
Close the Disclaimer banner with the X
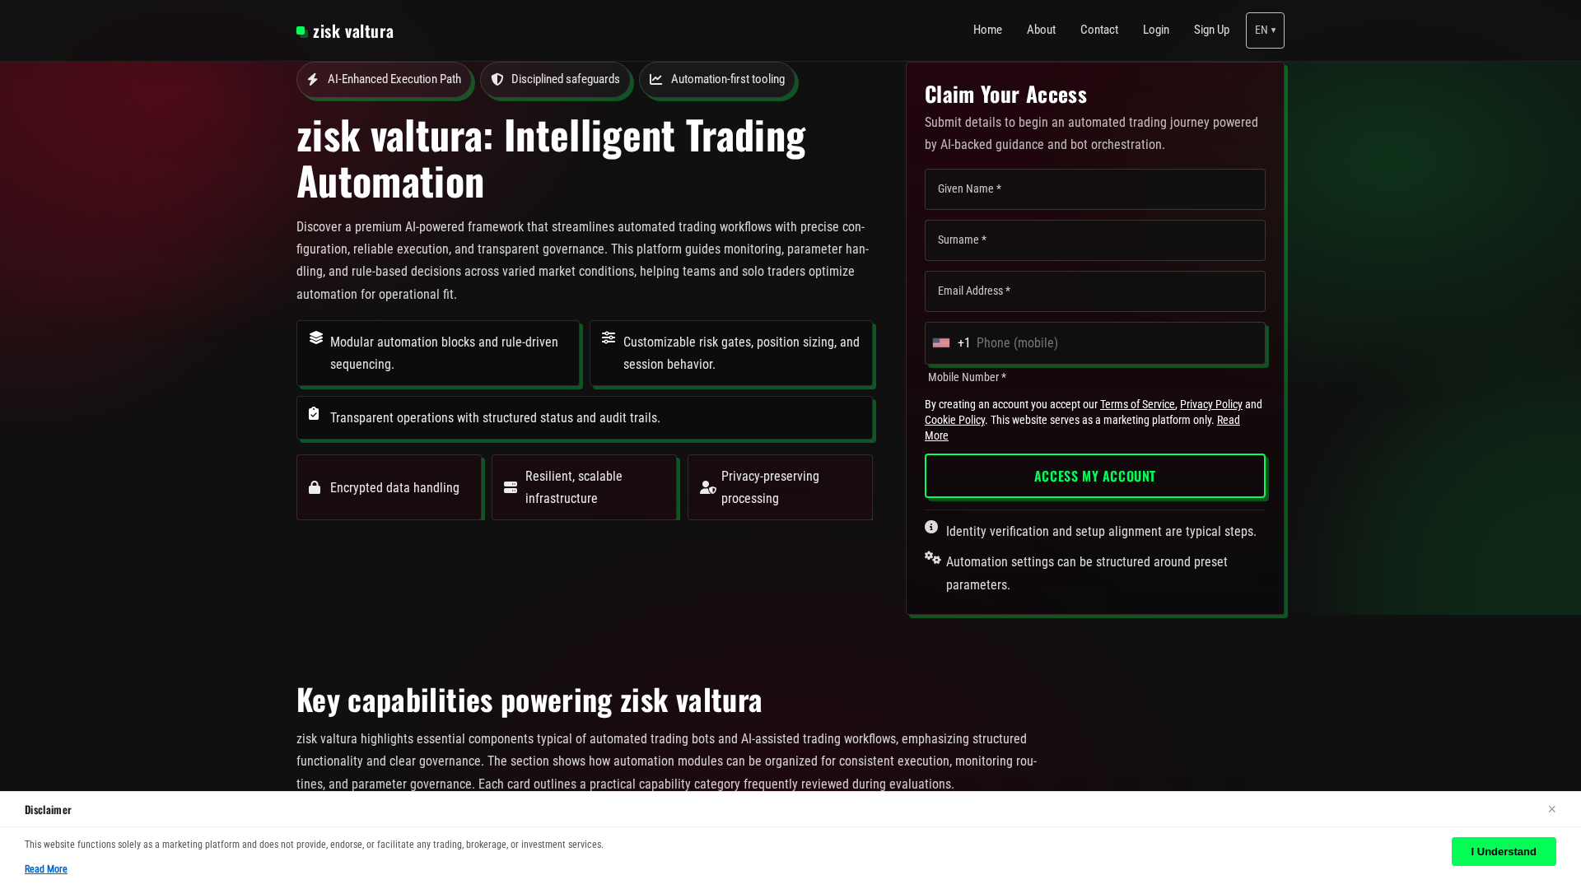pyautogui.click(x=1551, y=809)
